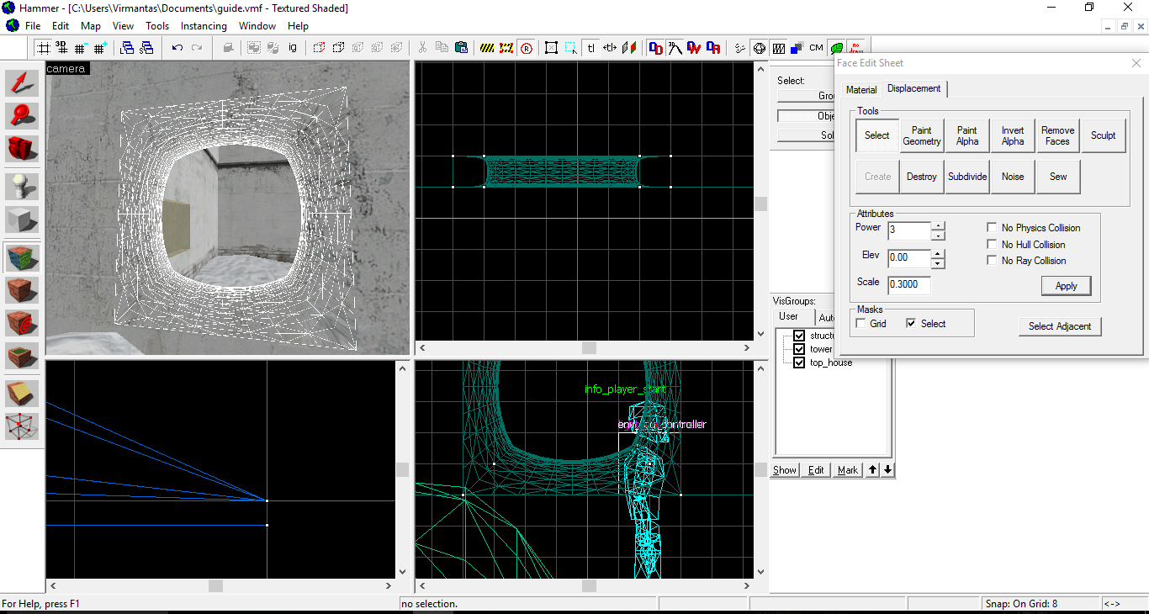1149x614 pixels.
Task: Switch to the Material tab
Action: click(860, 90)
